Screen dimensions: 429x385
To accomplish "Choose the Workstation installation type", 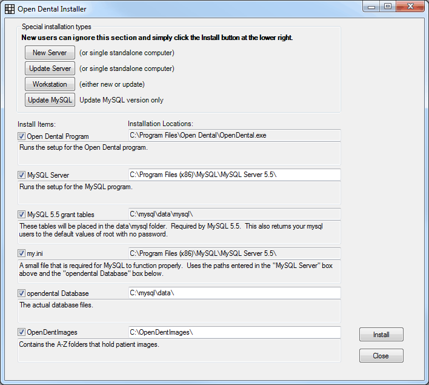I will coord(50,84).
